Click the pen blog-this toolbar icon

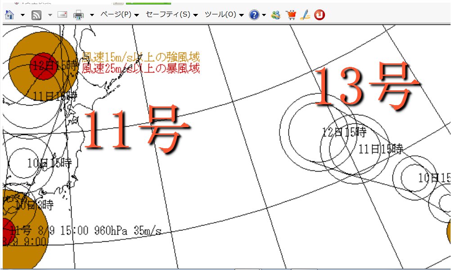(305, 15)
